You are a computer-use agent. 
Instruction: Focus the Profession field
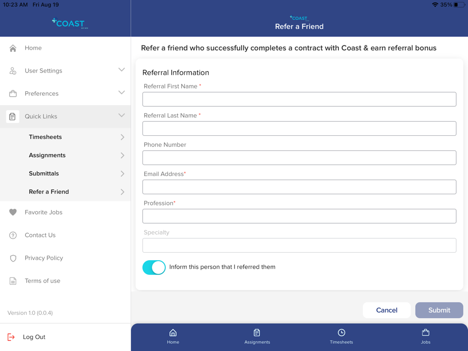299,216
